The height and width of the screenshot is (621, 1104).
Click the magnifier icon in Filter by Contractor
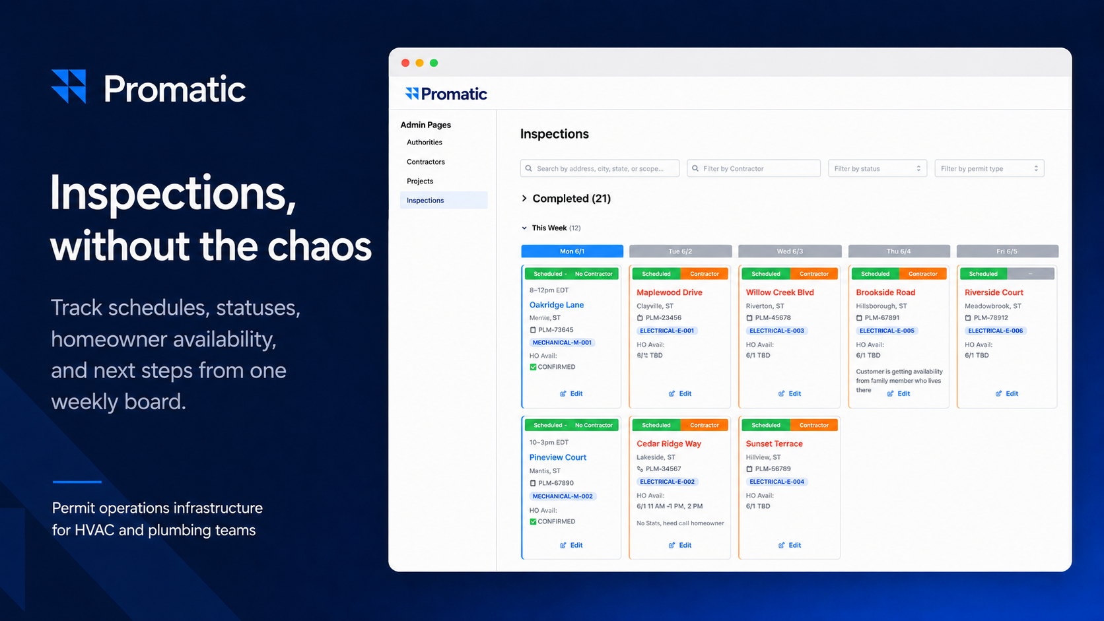[695, 169]
